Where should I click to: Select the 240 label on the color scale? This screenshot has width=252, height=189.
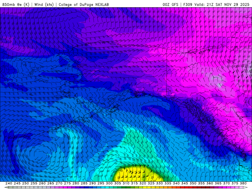pos(9,183)
